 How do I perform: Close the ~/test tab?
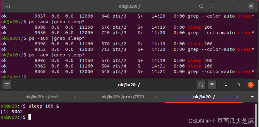coord(75,97)
